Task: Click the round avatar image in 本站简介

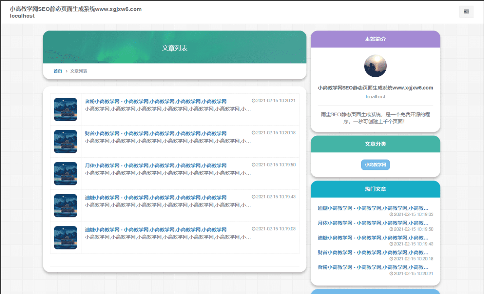Action: (x=375, y=66)
